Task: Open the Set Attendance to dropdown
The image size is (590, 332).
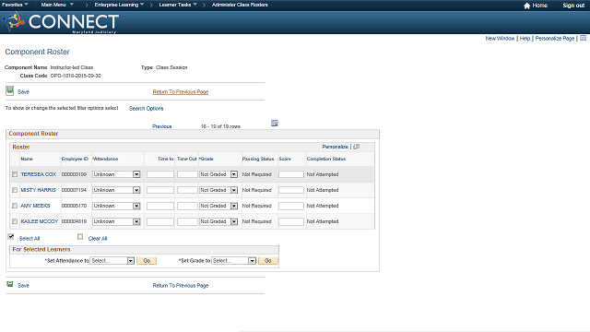Action: 112,260
